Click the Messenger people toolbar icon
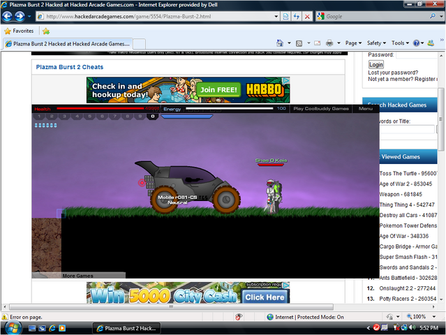This screenshot has height=335, width=446. 431,43
